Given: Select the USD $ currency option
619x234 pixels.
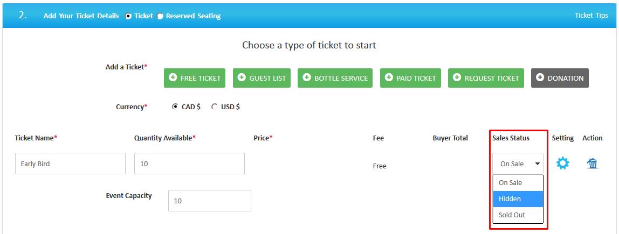Looking at the screenshot, I should (x=215, y=107).
